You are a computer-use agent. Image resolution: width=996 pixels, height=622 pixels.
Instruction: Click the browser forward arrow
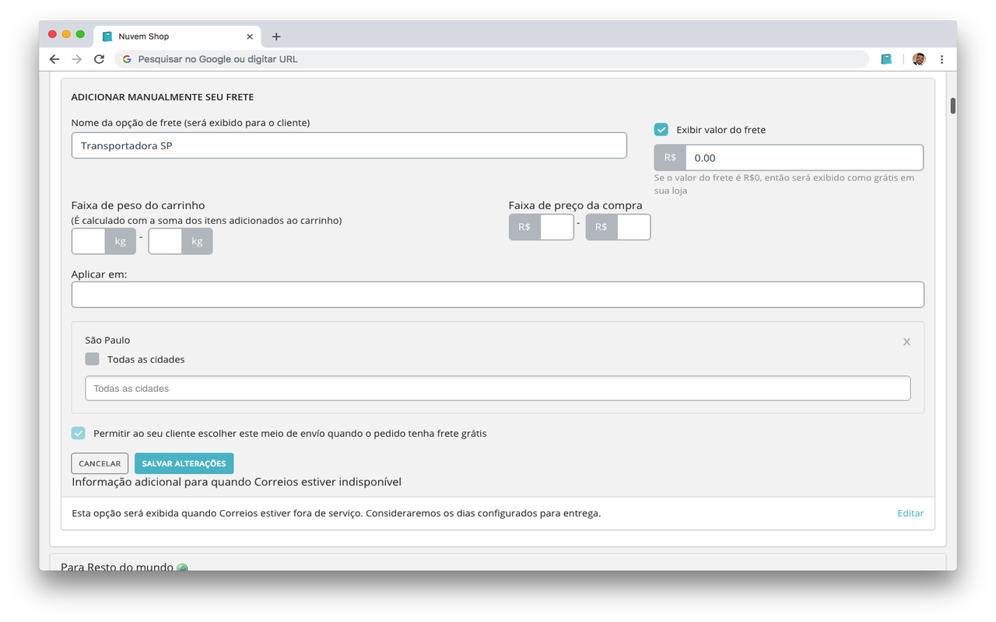tap(76, 59)
